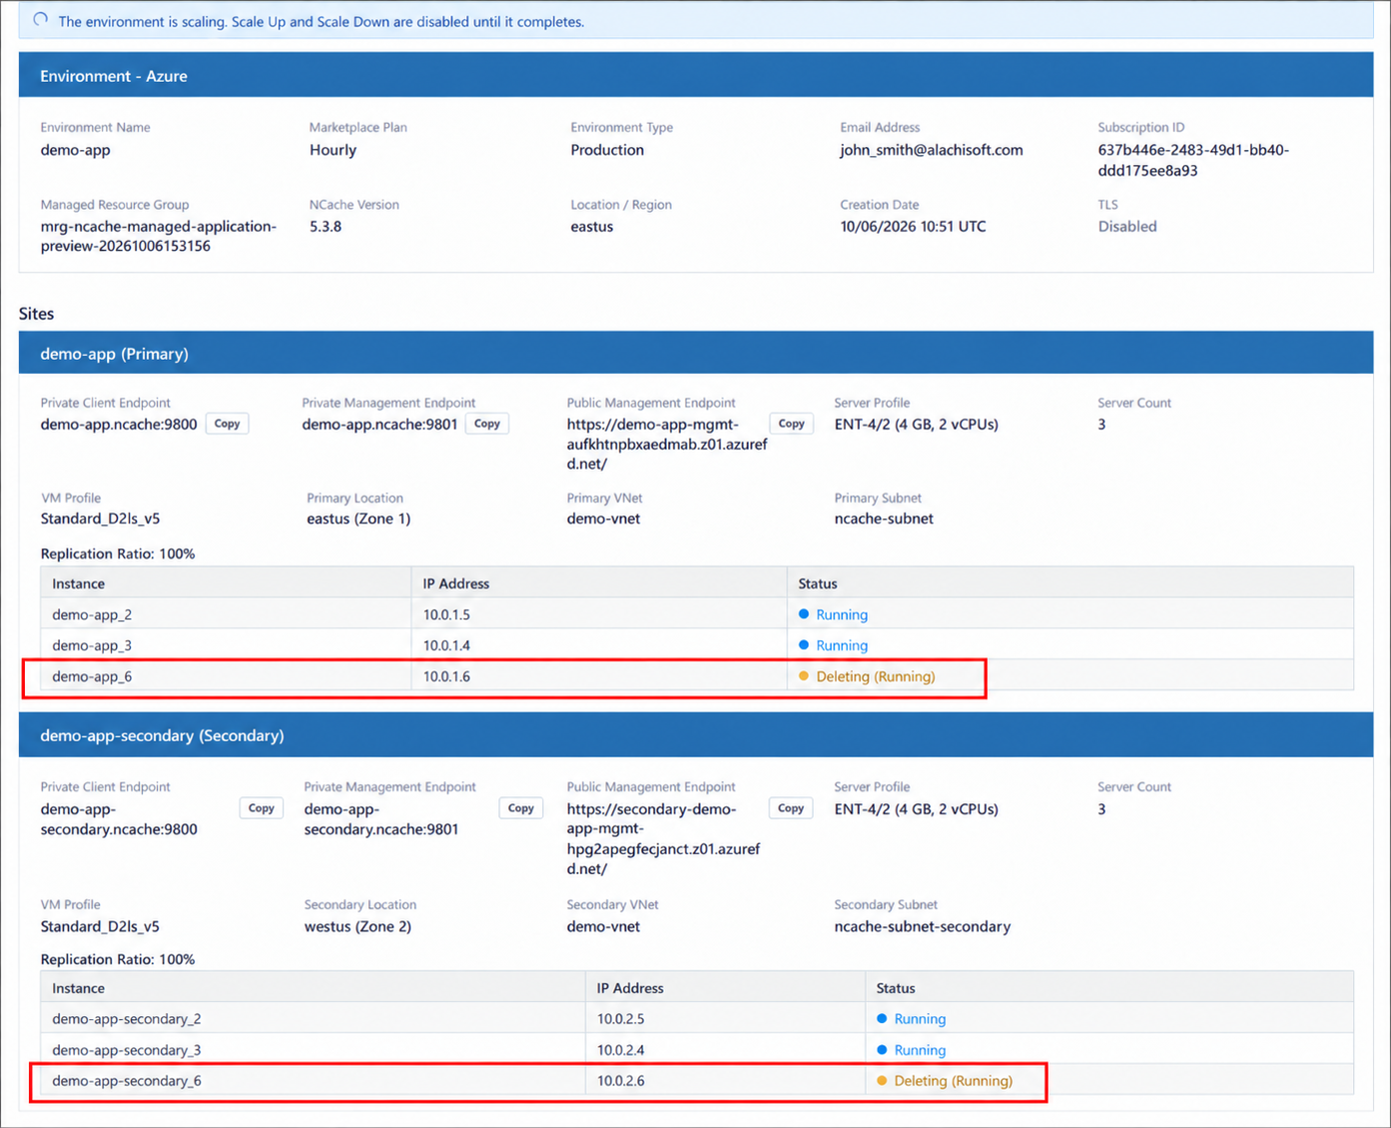Select VM profile Standard_D2ls_v5 in primary site
The width and height of the screenshot is (1391, 1128).
(x=100, y=519)
